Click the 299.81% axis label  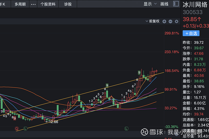172,33
